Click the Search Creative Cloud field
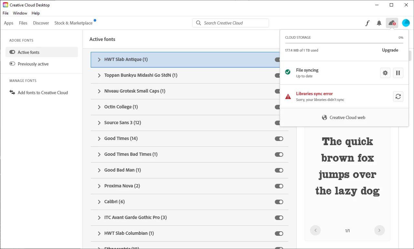This screenshot has height=249, width=414. [x=231, y=23]
